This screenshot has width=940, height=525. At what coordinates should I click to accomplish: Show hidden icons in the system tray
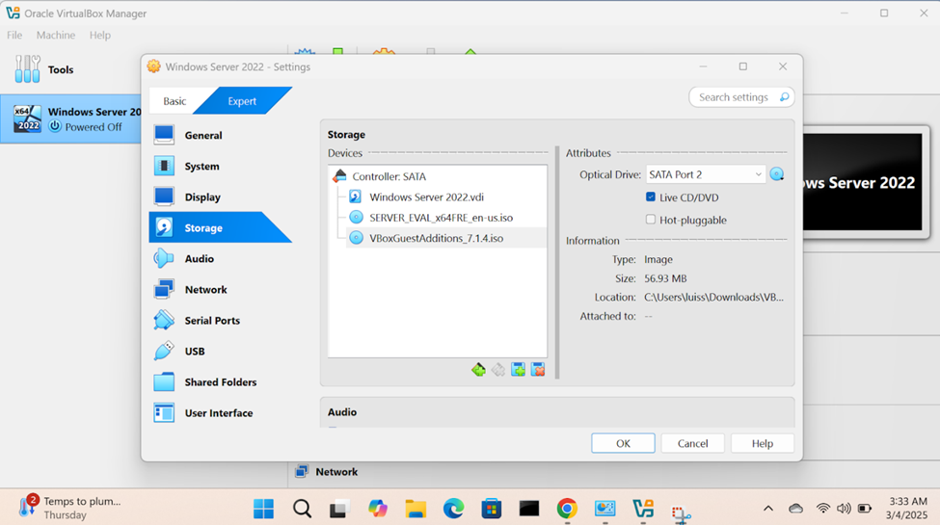[x=768, y=509]
